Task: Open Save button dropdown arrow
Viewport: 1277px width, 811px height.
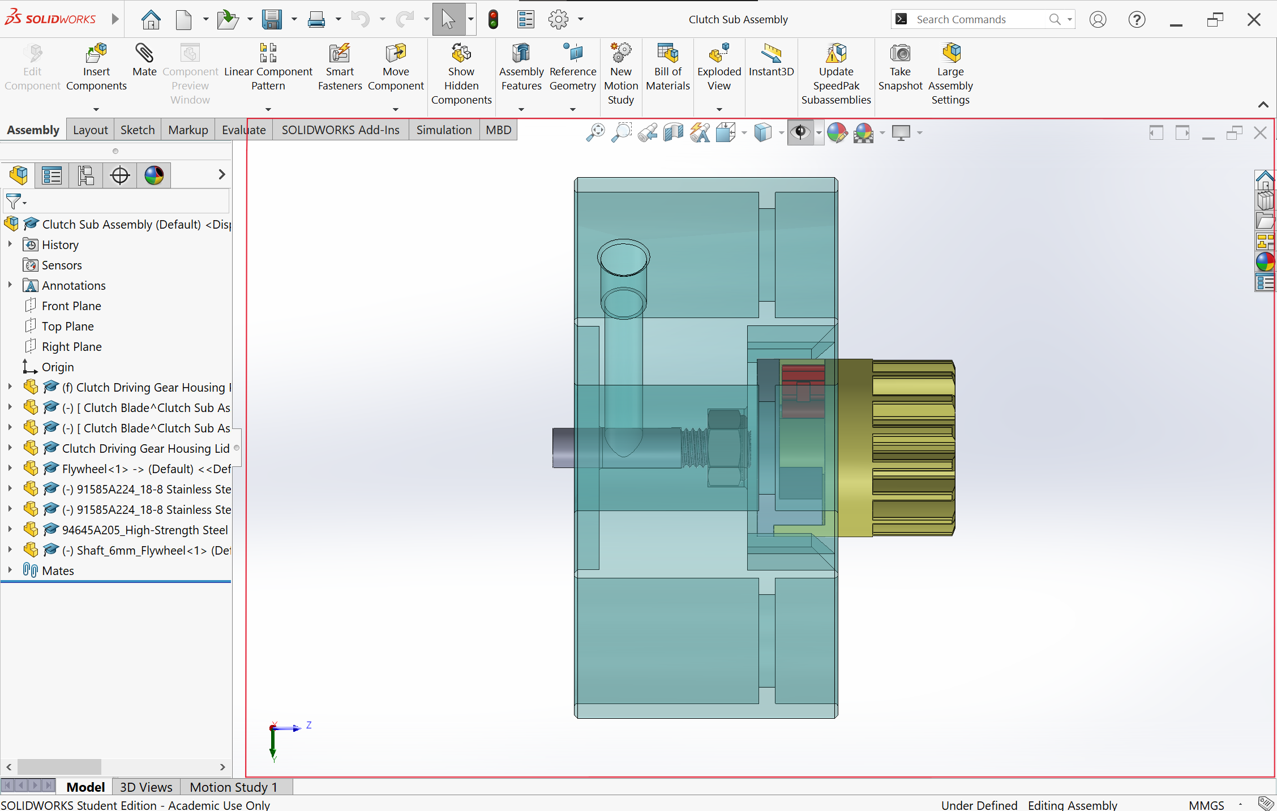Action: [x=294, y=19]
